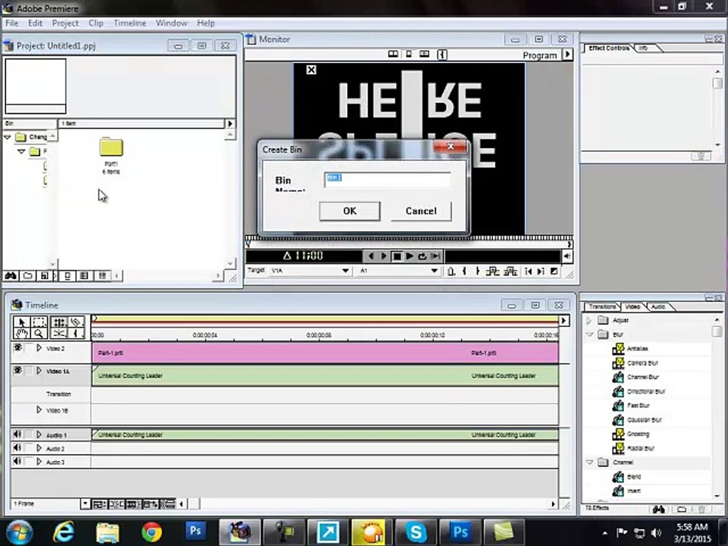The height and width of the screenshot is (546, 728).
Task: Click the Dual View icon in Monitor toolbar
Action: pyautogui.click(x=393, y=55)
